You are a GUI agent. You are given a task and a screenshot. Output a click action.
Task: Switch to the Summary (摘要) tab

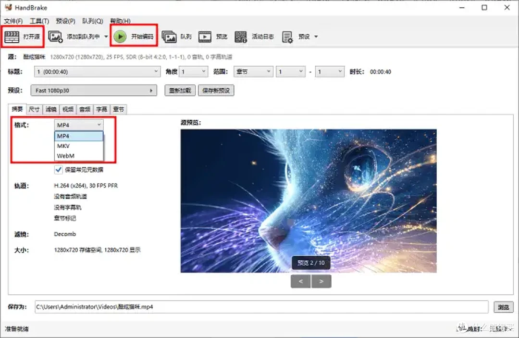click(x=17, y=109)
